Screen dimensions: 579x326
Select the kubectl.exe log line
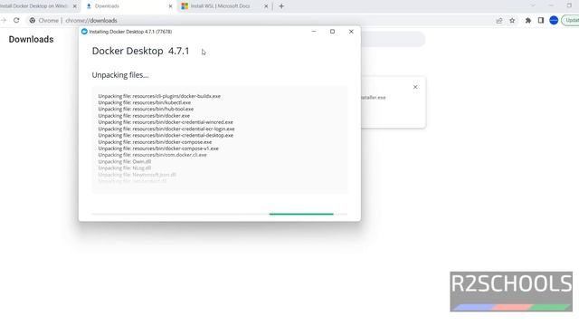(145, 102)
